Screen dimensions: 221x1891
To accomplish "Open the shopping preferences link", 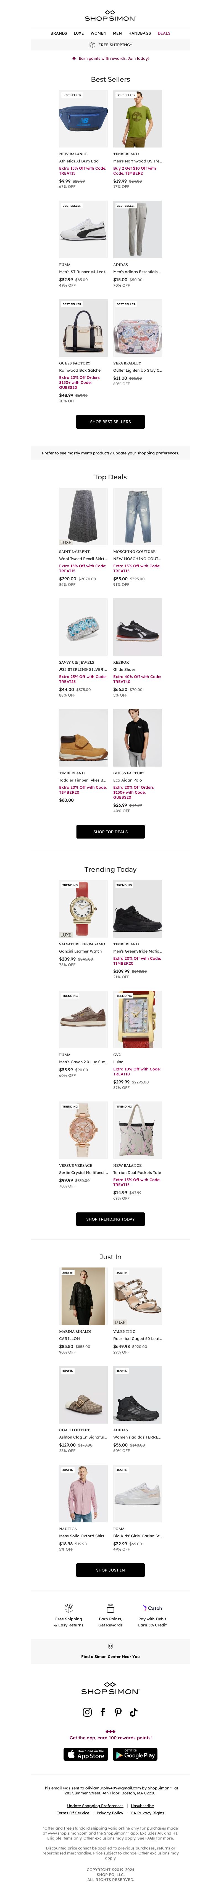I will 157,453.
